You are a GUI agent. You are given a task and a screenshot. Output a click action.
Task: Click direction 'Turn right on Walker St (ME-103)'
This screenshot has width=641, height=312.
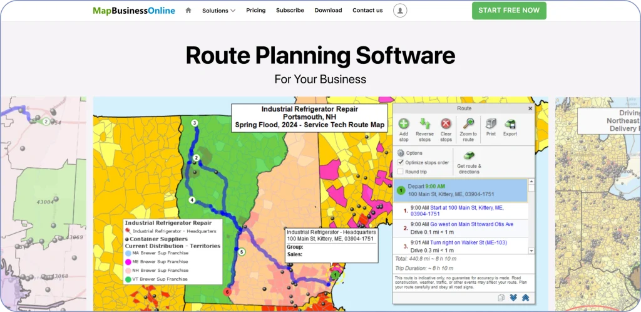coord(468,242)
